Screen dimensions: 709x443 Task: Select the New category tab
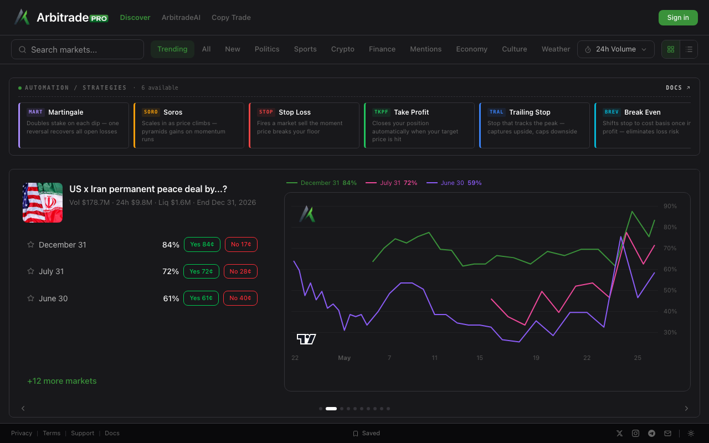[x=233, y=49]
